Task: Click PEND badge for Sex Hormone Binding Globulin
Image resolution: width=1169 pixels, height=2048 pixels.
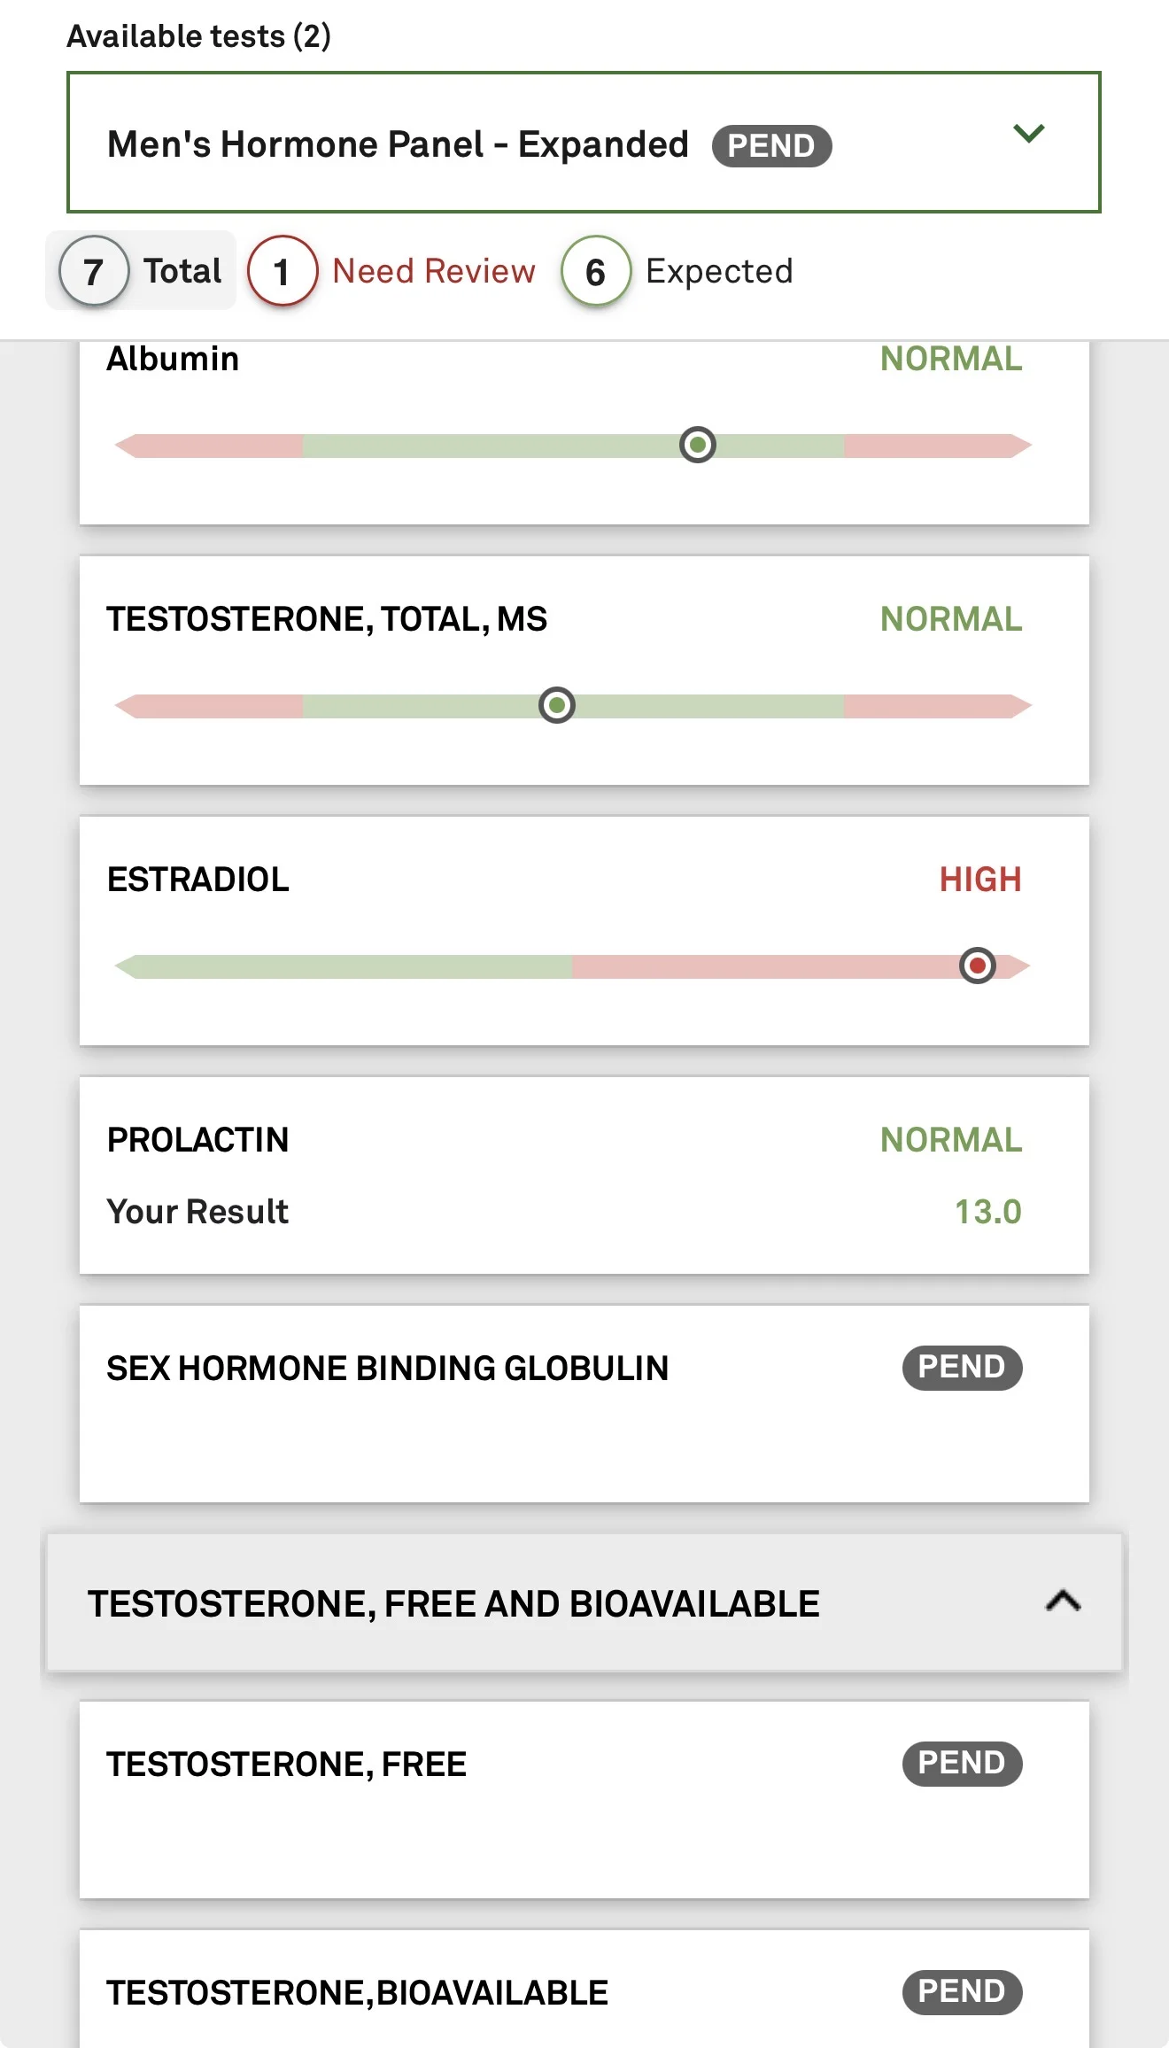Action: [x=962, y=1368]
